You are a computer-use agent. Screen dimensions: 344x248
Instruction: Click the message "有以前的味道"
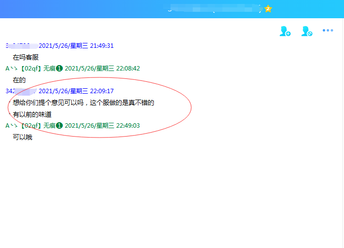32,114
